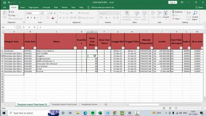Click the formula bar input field
206x116 pixels.
(121, 27)
